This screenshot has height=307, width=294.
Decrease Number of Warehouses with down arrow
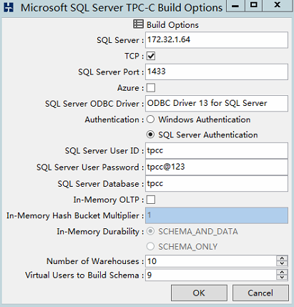(282, 263)
